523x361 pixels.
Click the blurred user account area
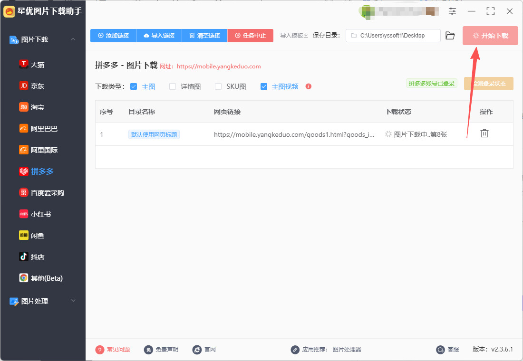[399, 11]
